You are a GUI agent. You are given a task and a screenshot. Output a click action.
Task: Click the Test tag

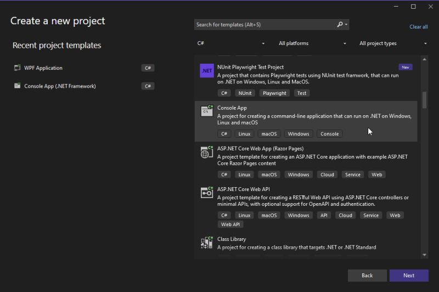pos(301,93)
